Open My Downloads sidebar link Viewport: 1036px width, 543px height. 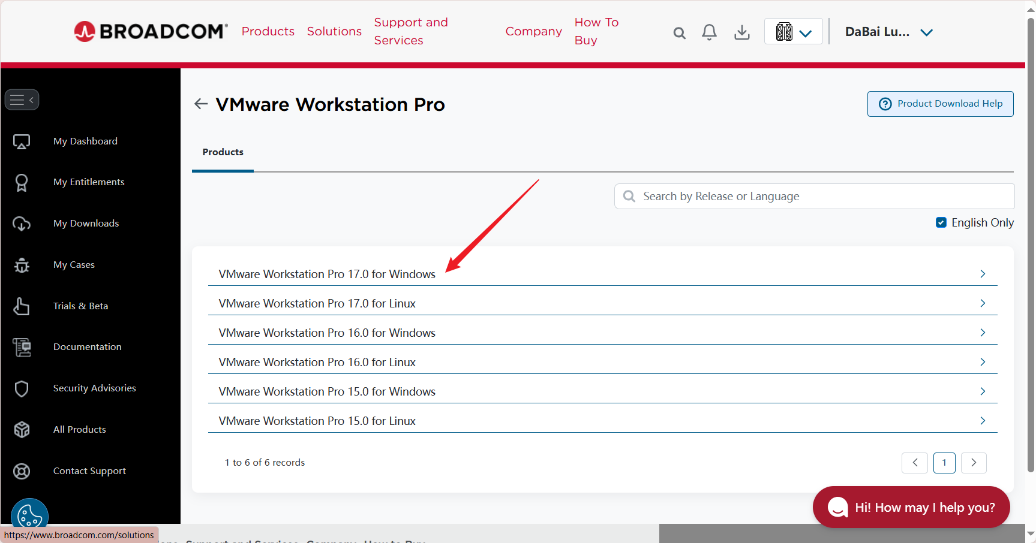pyautogui.click(x=86, y=224)
